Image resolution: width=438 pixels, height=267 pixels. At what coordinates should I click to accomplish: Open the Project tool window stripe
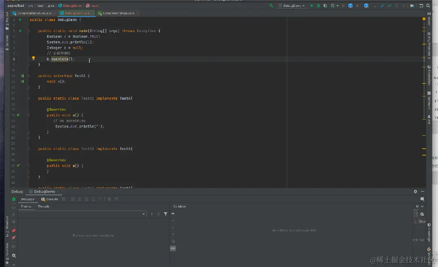7,21
